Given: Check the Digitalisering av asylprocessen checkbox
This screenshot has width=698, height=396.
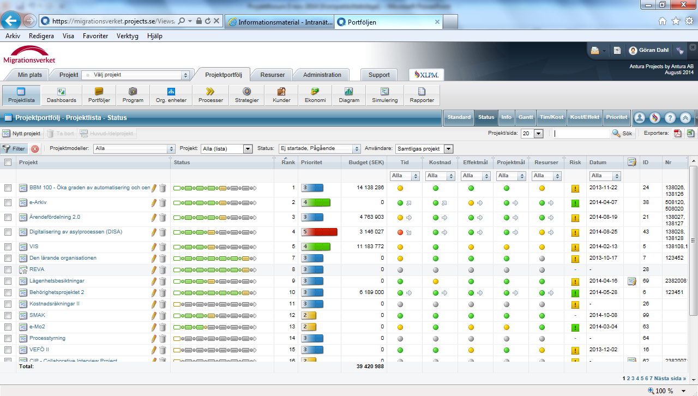Looking at the screenshot, I should (8, 232).
